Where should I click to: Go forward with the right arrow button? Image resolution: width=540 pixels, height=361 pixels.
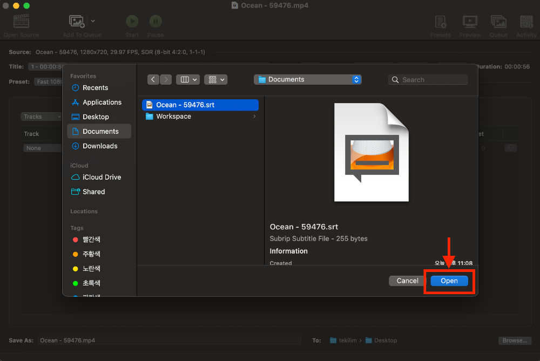point(166,79)
